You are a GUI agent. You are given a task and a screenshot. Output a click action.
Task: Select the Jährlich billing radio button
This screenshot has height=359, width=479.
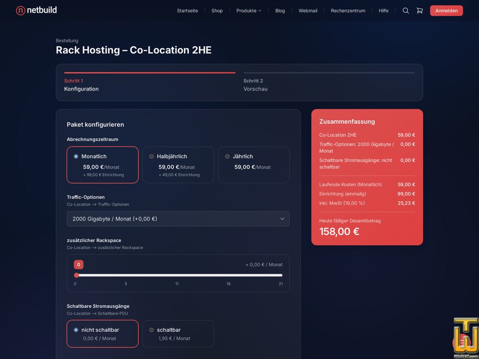(x=227, y=156)
